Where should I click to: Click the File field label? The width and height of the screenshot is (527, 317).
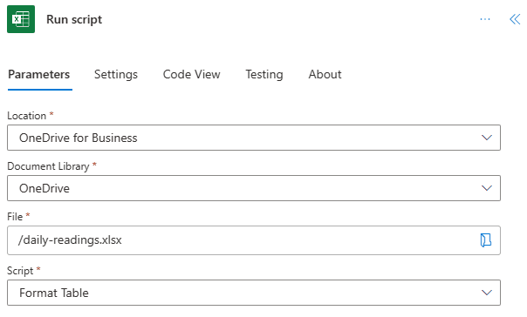pyautogui.click(x=15, y=217)
